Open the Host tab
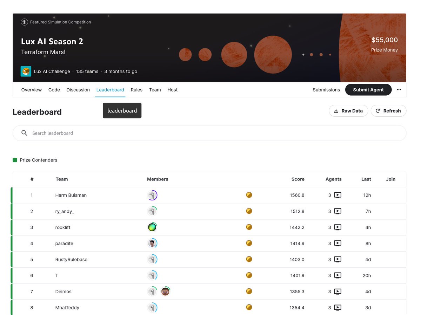 (172, 90)
